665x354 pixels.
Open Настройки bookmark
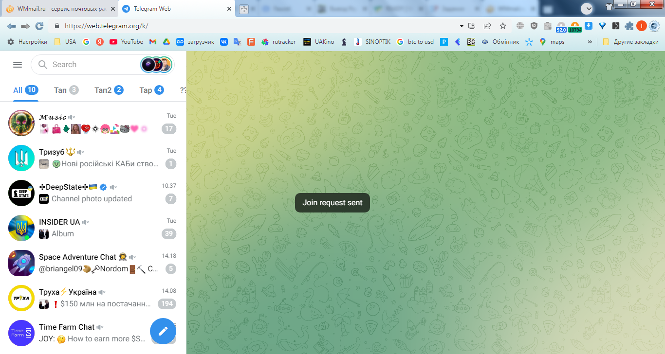[x=27, y=42]
